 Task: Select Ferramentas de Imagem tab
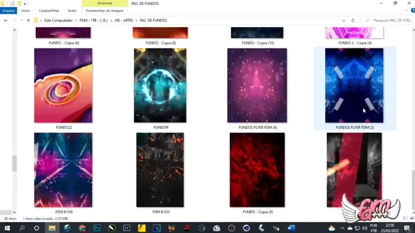(105, 10)
